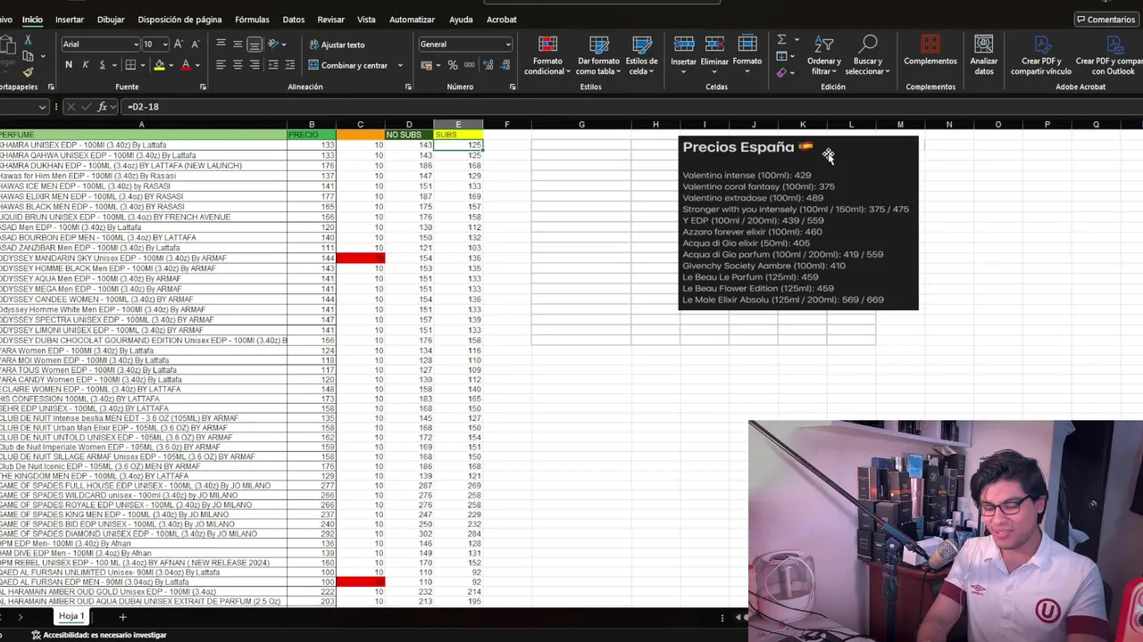1143x642 pixels.
Task: Decrease the cell indent
Action: click(273, 65)
